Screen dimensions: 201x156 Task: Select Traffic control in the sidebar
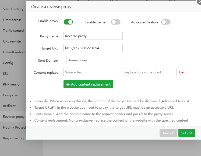click(13, 30)
